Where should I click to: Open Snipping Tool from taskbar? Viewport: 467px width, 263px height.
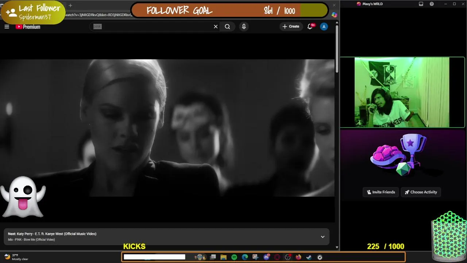pos(255,257)
